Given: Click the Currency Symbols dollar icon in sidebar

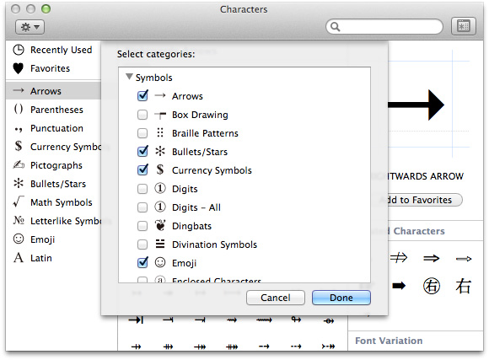Looking at the screenshot, I should [19, 146].
